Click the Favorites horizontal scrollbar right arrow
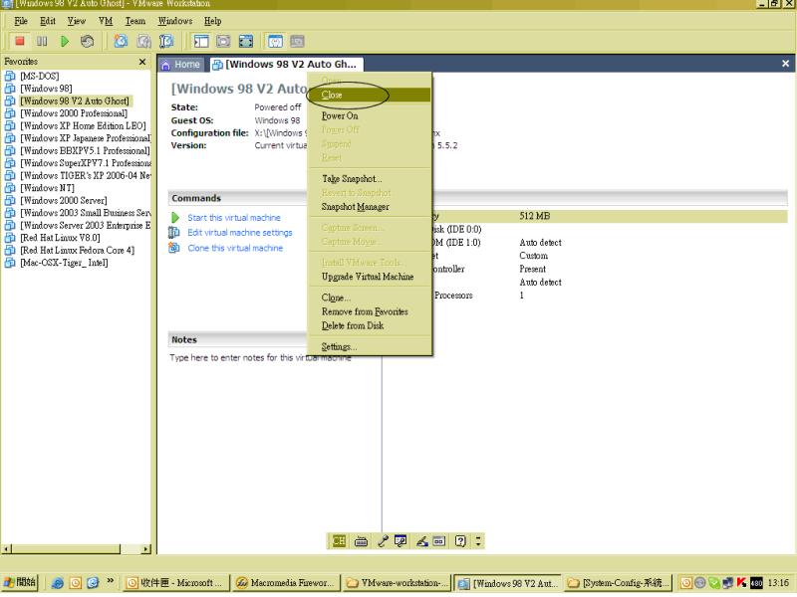This screenshot has width=797, height=597. tap(145, 549)
